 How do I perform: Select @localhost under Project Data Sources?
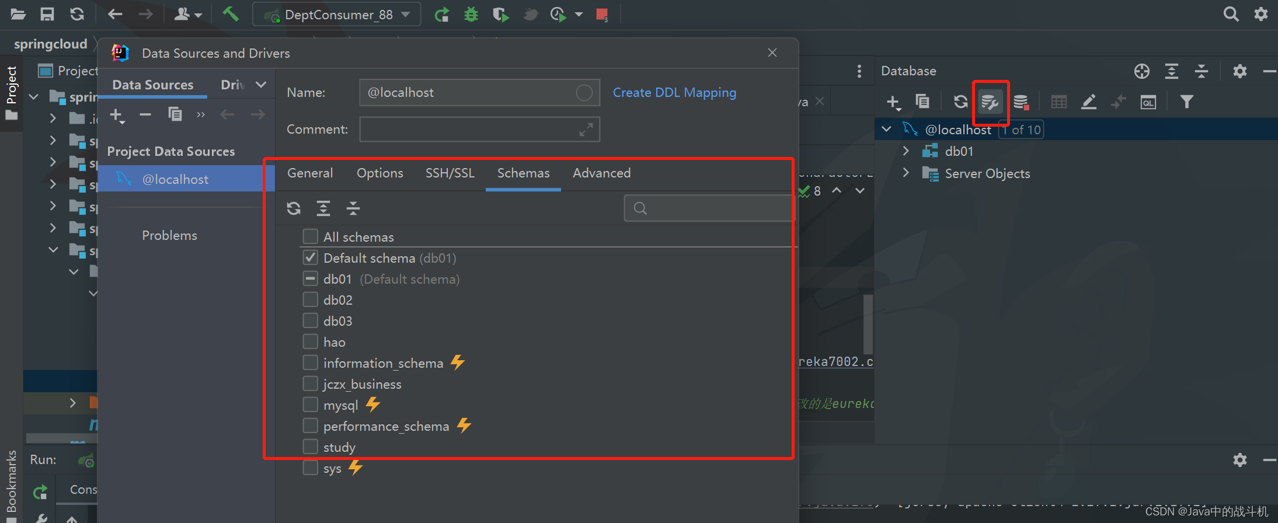(x=186, y=179)
